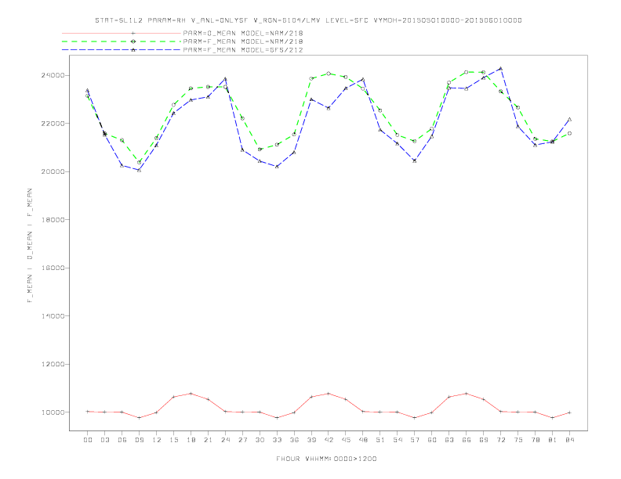Click x-axis tick label 36

tap(294, 440)
